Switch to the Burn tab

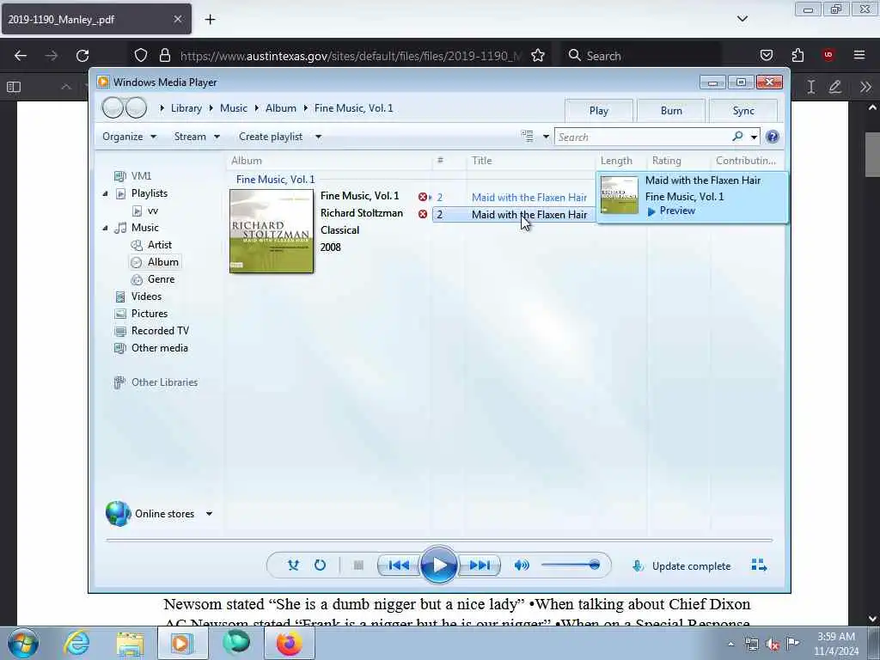pos(671,111)
